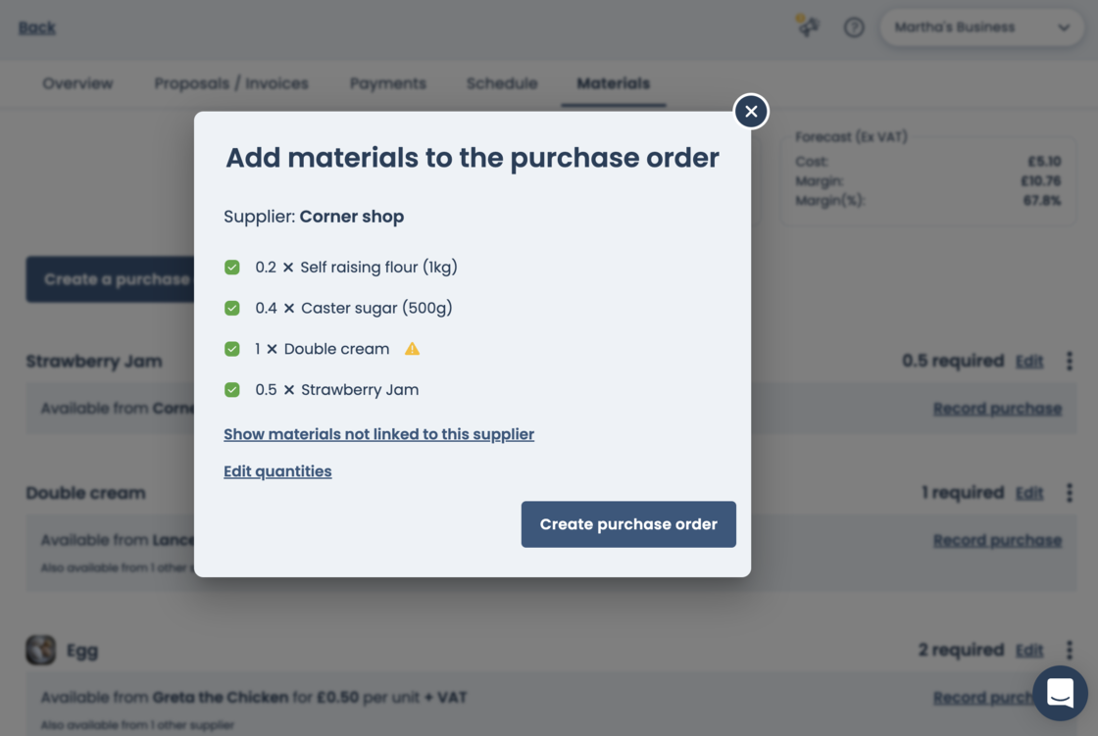This screenshot has width=1098, height=736.
Task: Toggle the Strawberry Jam checkbox in dialog
Action: point(232,390)
